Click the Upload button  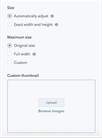[51, 103]
